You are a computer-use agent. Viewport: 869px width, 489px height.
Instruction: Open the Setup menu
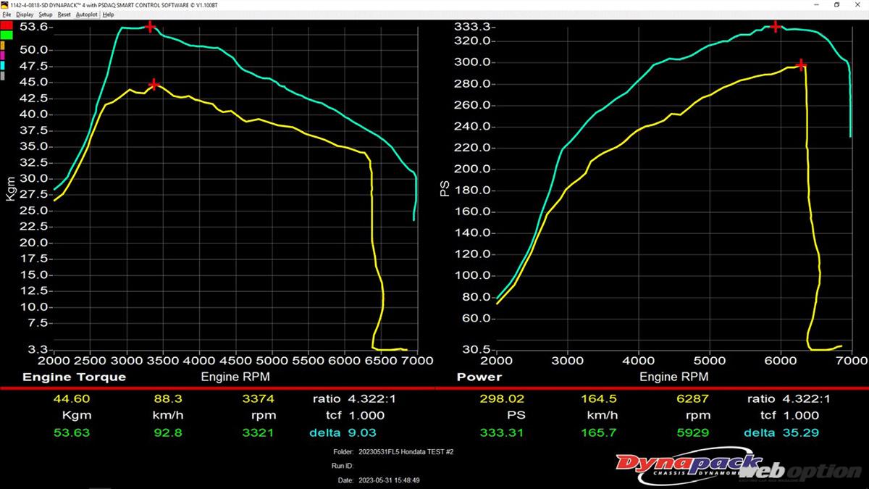[x=46, y=14]
